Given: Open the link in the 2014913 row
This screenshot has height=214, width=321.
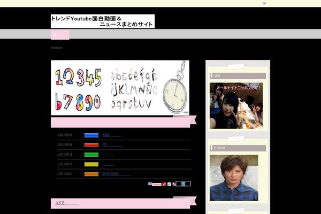Looking at the screenshot, I should point(108,155).
